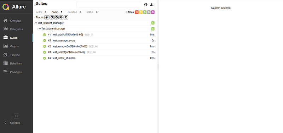This screenshot has height=133, width=283.
Task: Toggle the green passed status filter
Action: (145, 12)
